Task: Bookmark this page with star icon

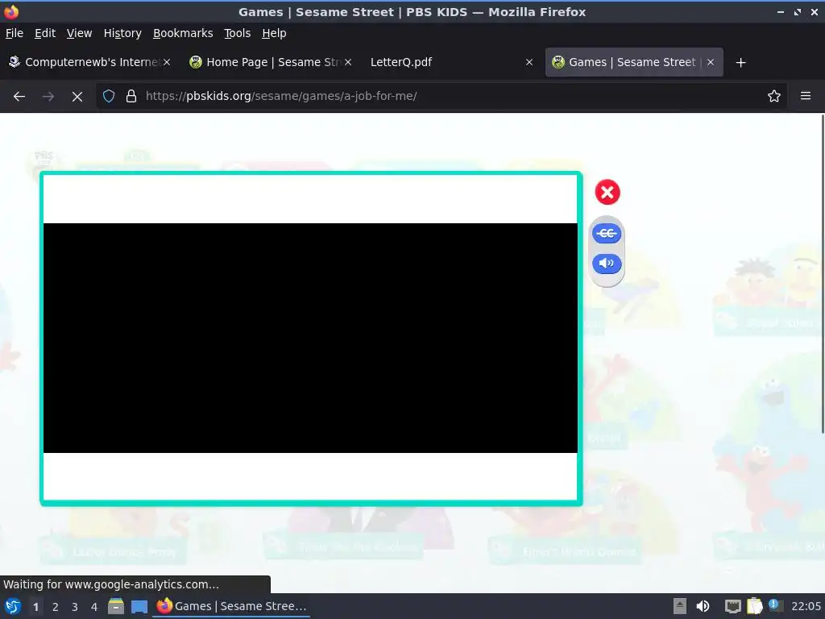Action: 774,97
